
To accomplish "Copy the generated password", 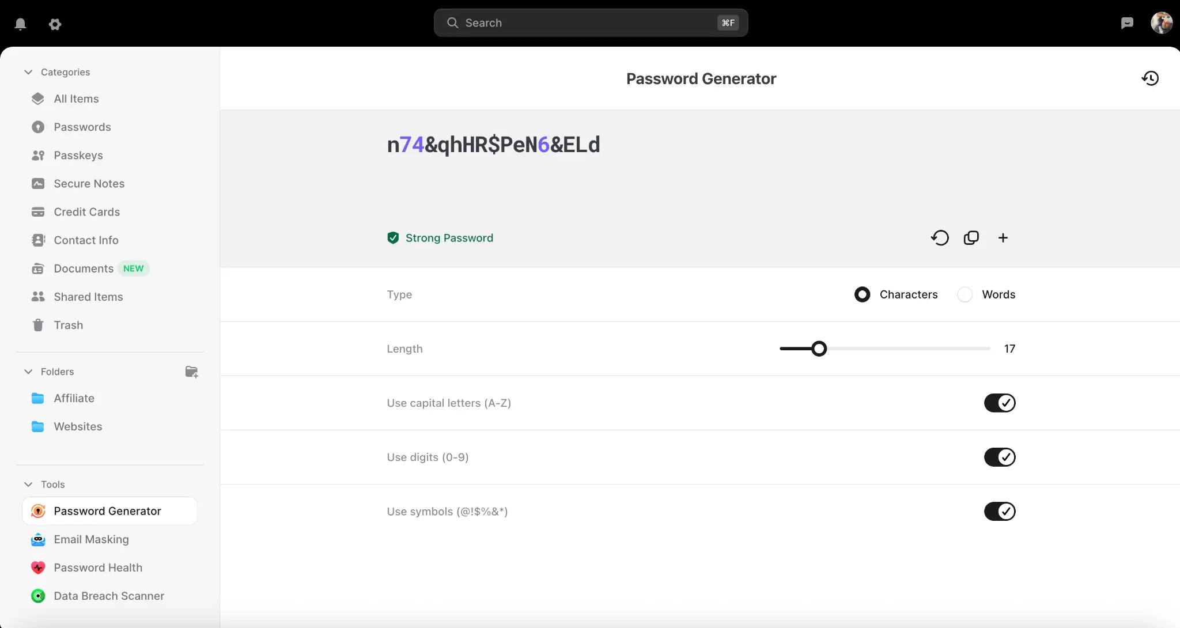I will tap(971, 238).
